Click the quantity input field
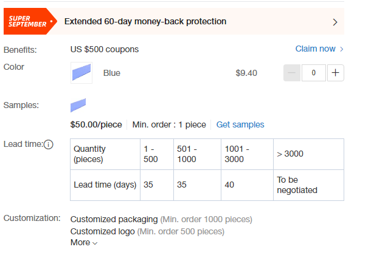 tap(313, 73)
